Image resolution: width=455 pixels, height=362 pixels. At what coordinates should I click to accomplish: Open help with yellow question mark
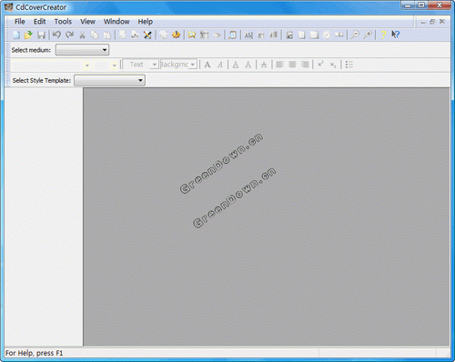point(383,35)
